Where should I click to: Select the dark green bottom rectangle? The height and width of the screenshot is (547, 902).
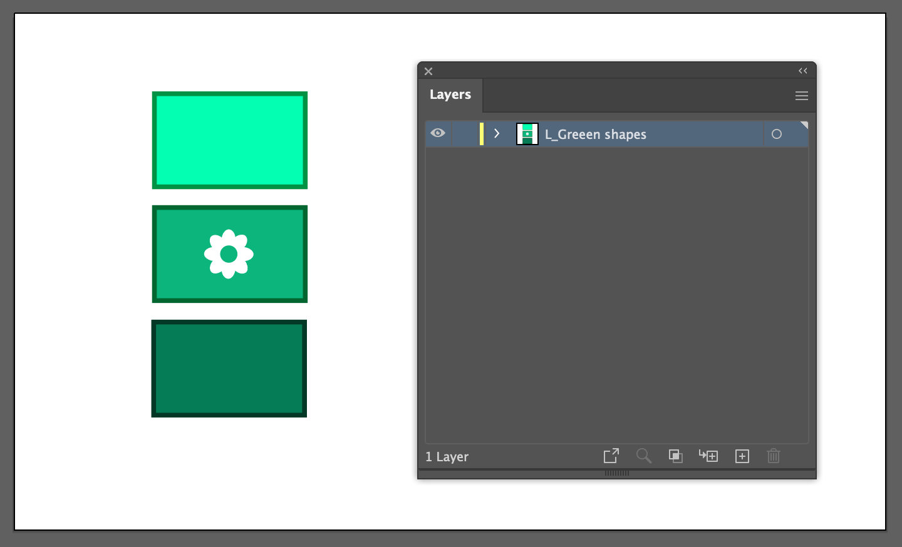click(x=229, y=369)
